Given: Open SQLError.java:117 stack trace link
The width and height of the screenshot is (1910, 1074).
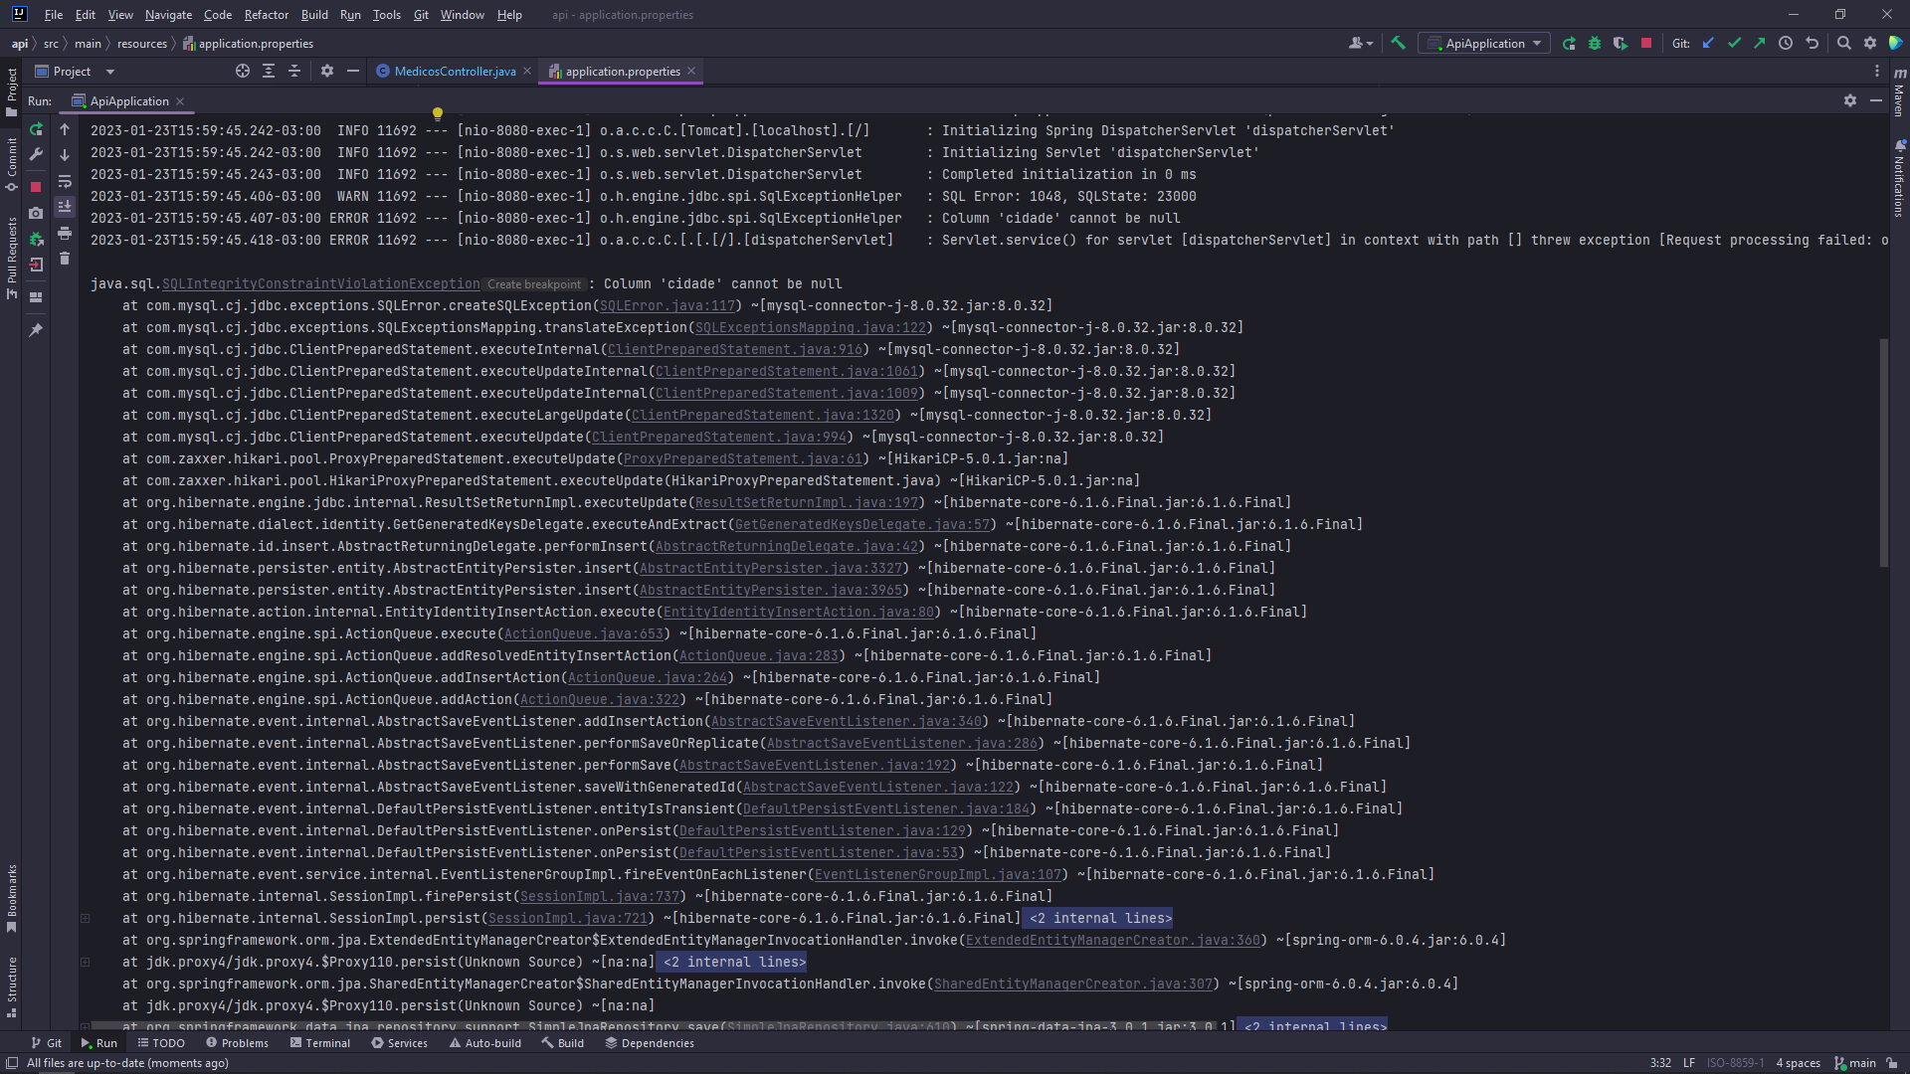Looking at the screenshot, I should tap(668, 306).
